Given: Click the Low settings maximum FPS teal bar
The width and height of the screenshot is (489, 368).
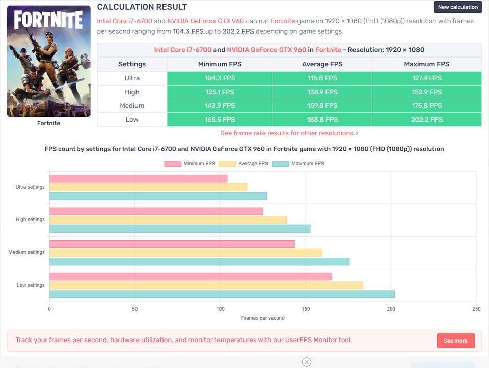Looking at the screenshot, I should tap(222, 294).
